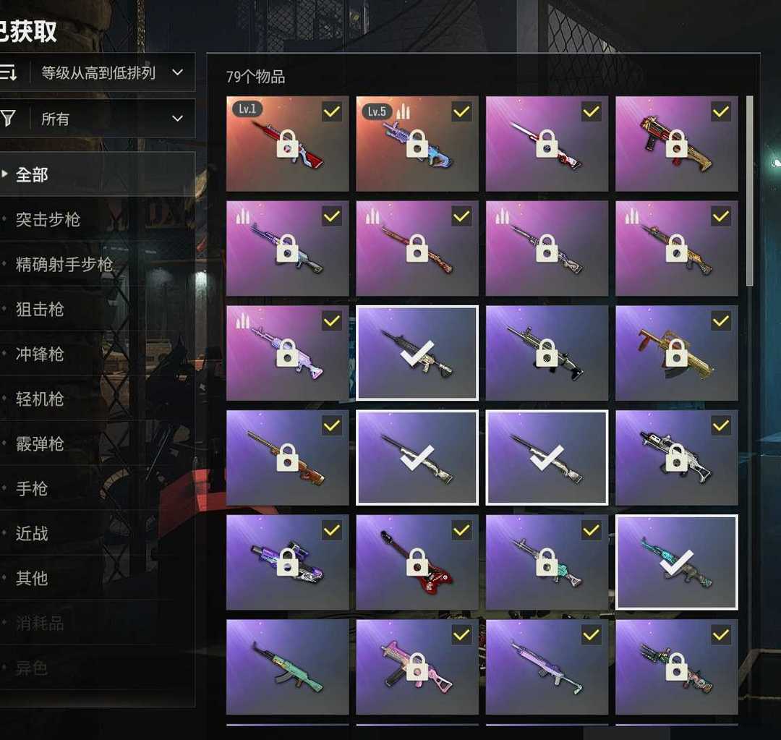
Task: Toggle the yellow checkmark on the Lv.1 skin
Action: (x=332, y=111)
